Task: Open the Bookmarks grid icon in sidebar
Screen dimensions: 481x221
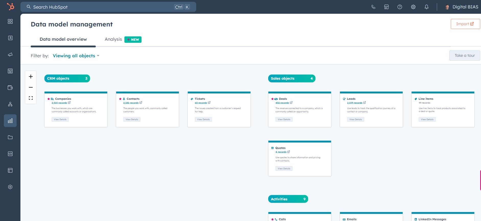Action: (10, 21)
